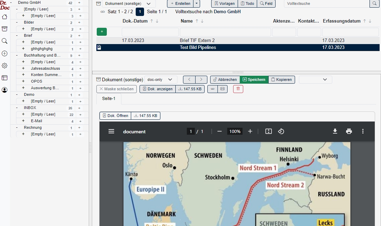
Task: Select Konten Summe… tree entry
Action: pyautogui.click(x=46, y=75)
